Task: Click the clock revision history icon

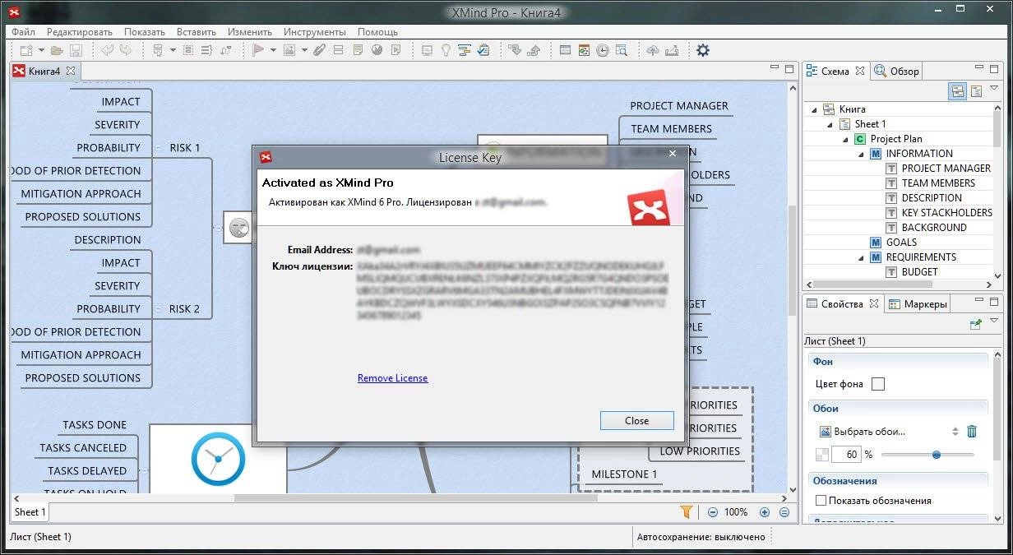Action: pyautogui.click(x=603, y=50)
